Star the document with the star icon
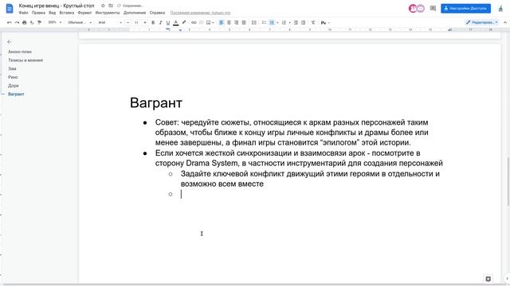Image resolution: width=510 pixels, height=286 pixels. point(103,6)
